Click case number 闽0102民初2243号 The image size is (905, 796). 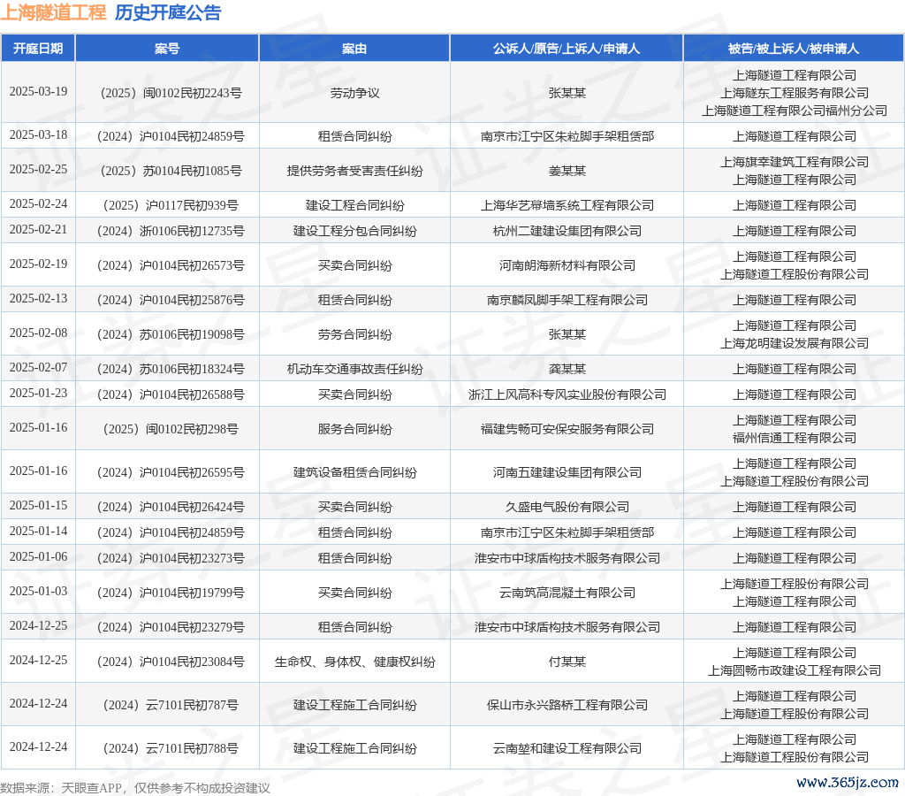click(x=171, y=93)
